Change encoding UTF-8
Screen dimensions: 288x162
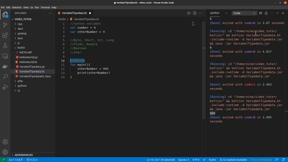[x=196, y=160]
